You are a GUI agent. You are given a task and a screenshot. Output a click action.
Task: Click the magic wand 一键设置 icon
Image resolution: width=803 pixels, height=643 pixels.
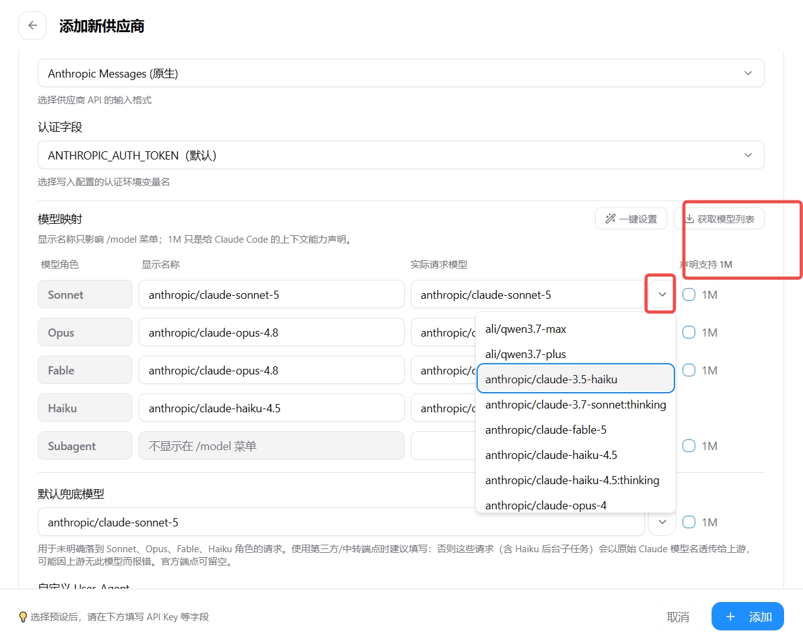[610, 219]
